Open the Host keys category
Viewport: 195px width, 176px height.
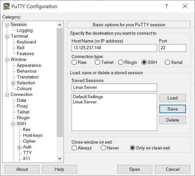tap(33, 135)
